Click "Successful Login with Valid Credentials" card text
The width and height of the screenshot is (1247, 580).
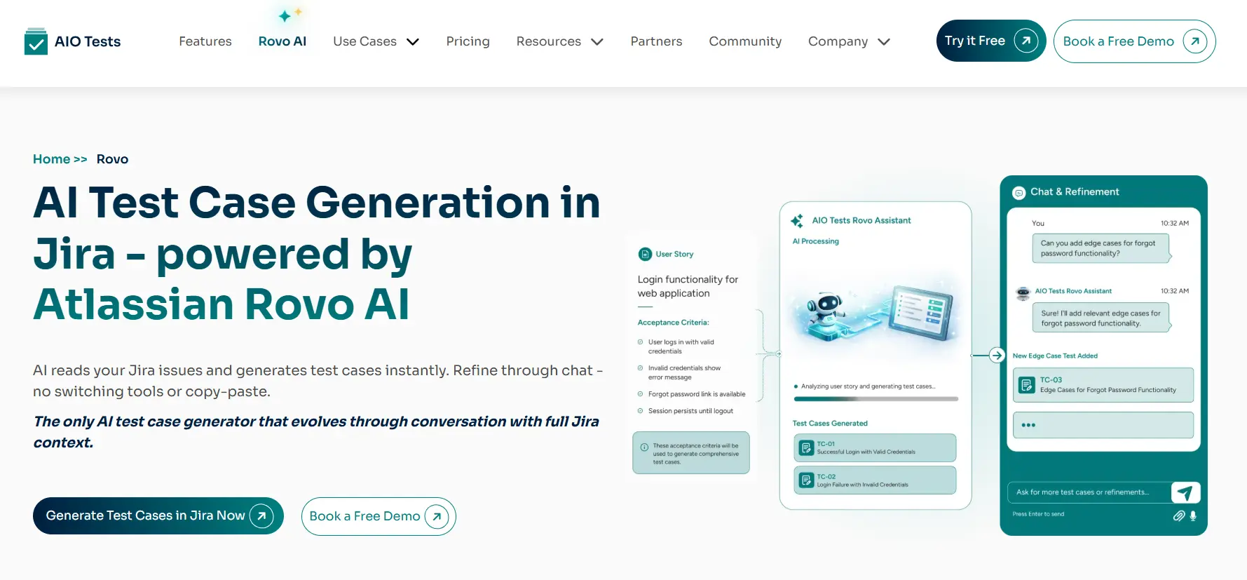coord(866,452)
